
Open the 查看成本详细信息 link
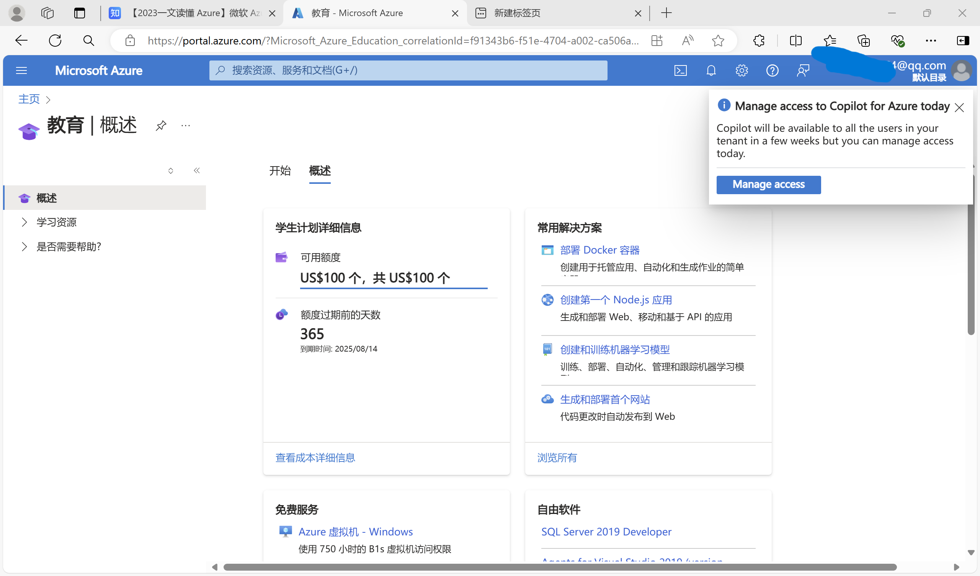315,458
